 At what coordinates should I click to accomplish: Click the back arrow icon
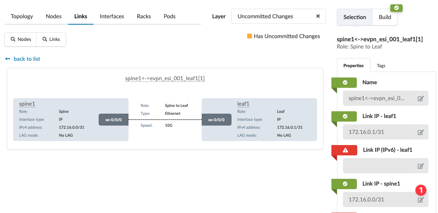8,59
